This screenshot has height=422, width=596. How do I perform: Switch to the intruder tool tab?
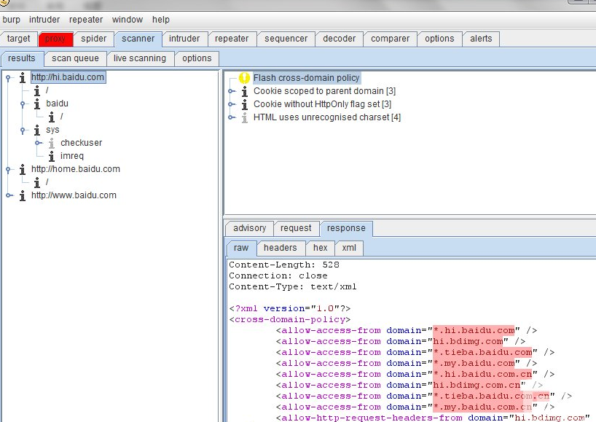(184, 39)
